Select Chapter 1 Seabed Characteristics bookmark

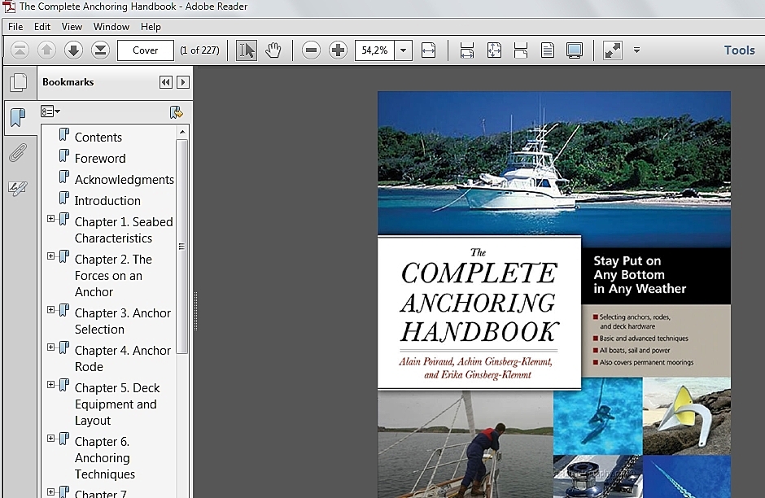[124, 230]
